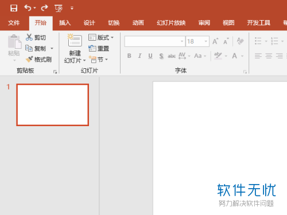287x215 pixels.
Task: Open the 审阅 tab
Action: tap(204, 23)
